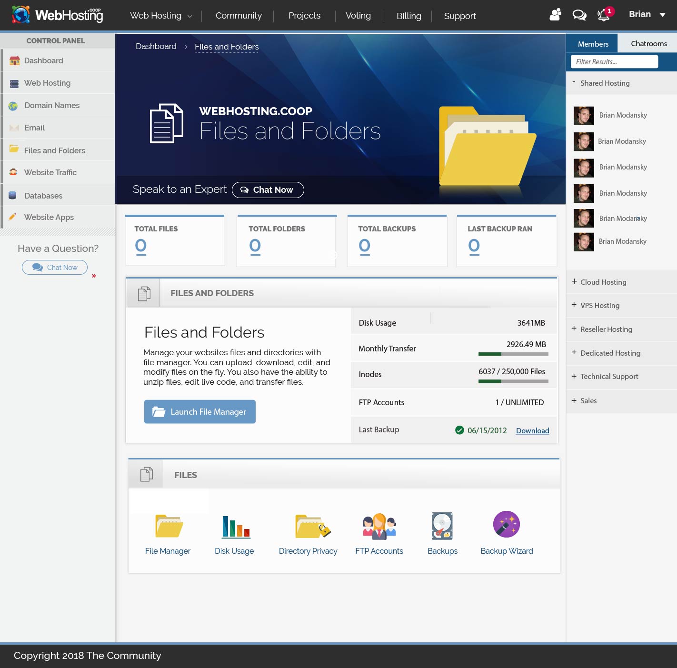This screenshot has height=668, width=677.
Task: Click the last Brian Modansky avatar thumbnail
Action: point(584,242)
